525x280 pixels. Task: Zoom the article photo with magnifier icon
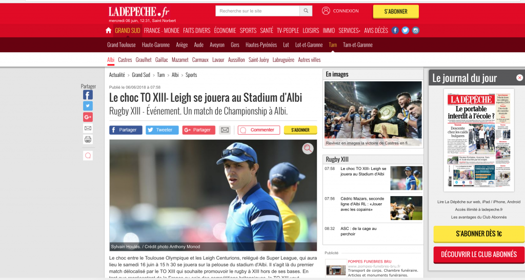click(x=308, y=148)
